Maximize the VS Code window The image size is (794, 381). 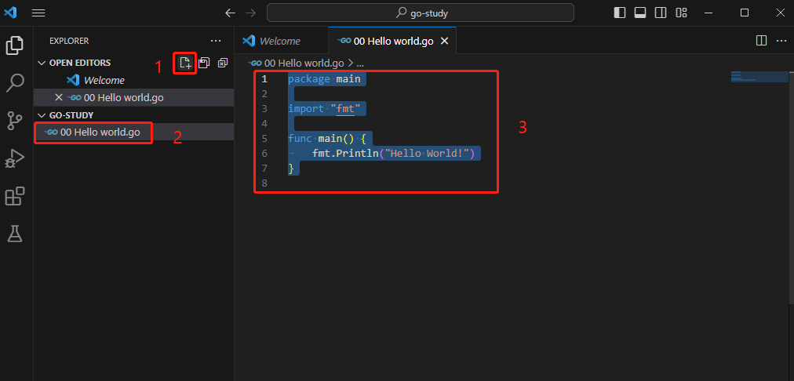pyautogui.click(x=745, y=13)
